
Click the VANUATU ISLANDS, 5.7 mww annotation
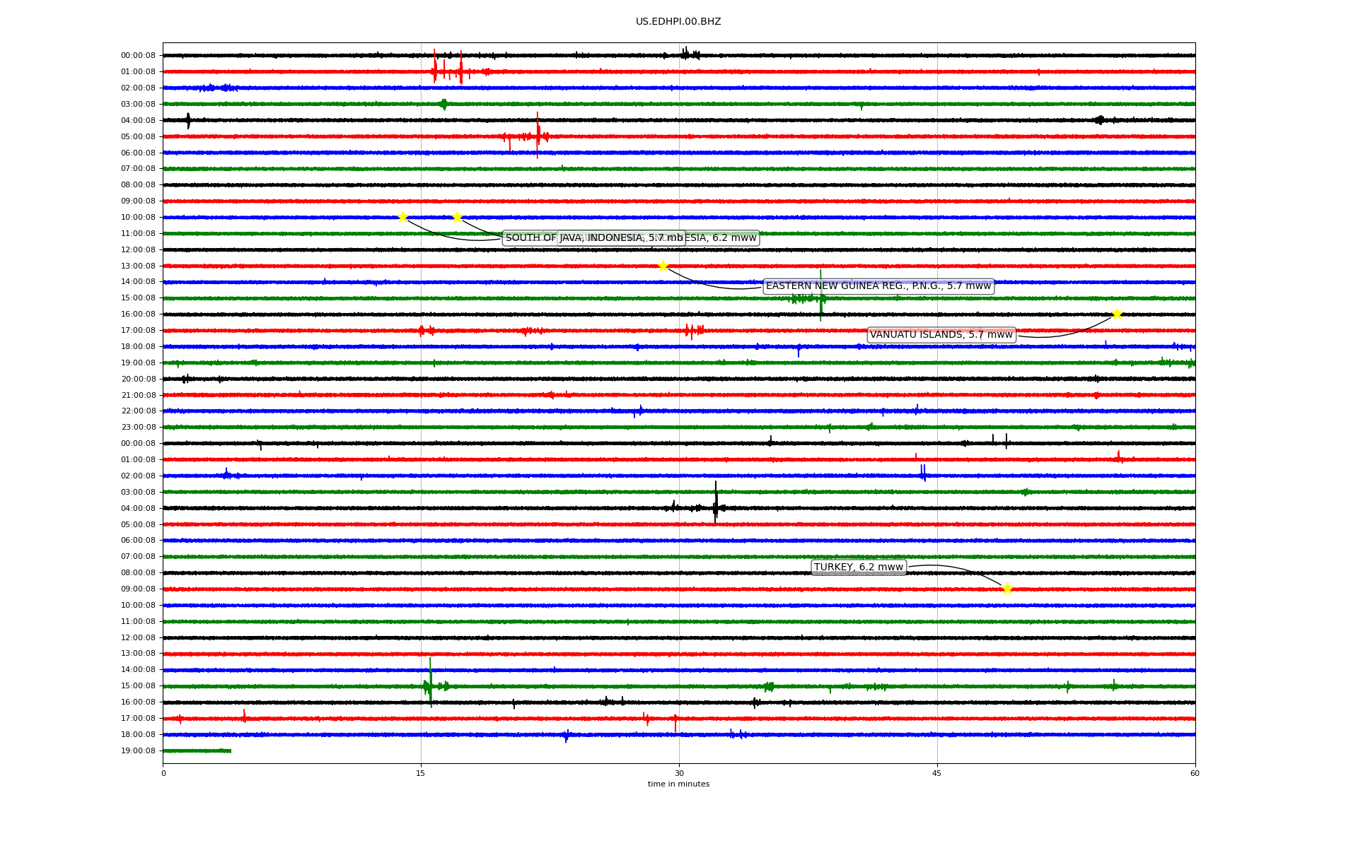click(x=941, y=334)
